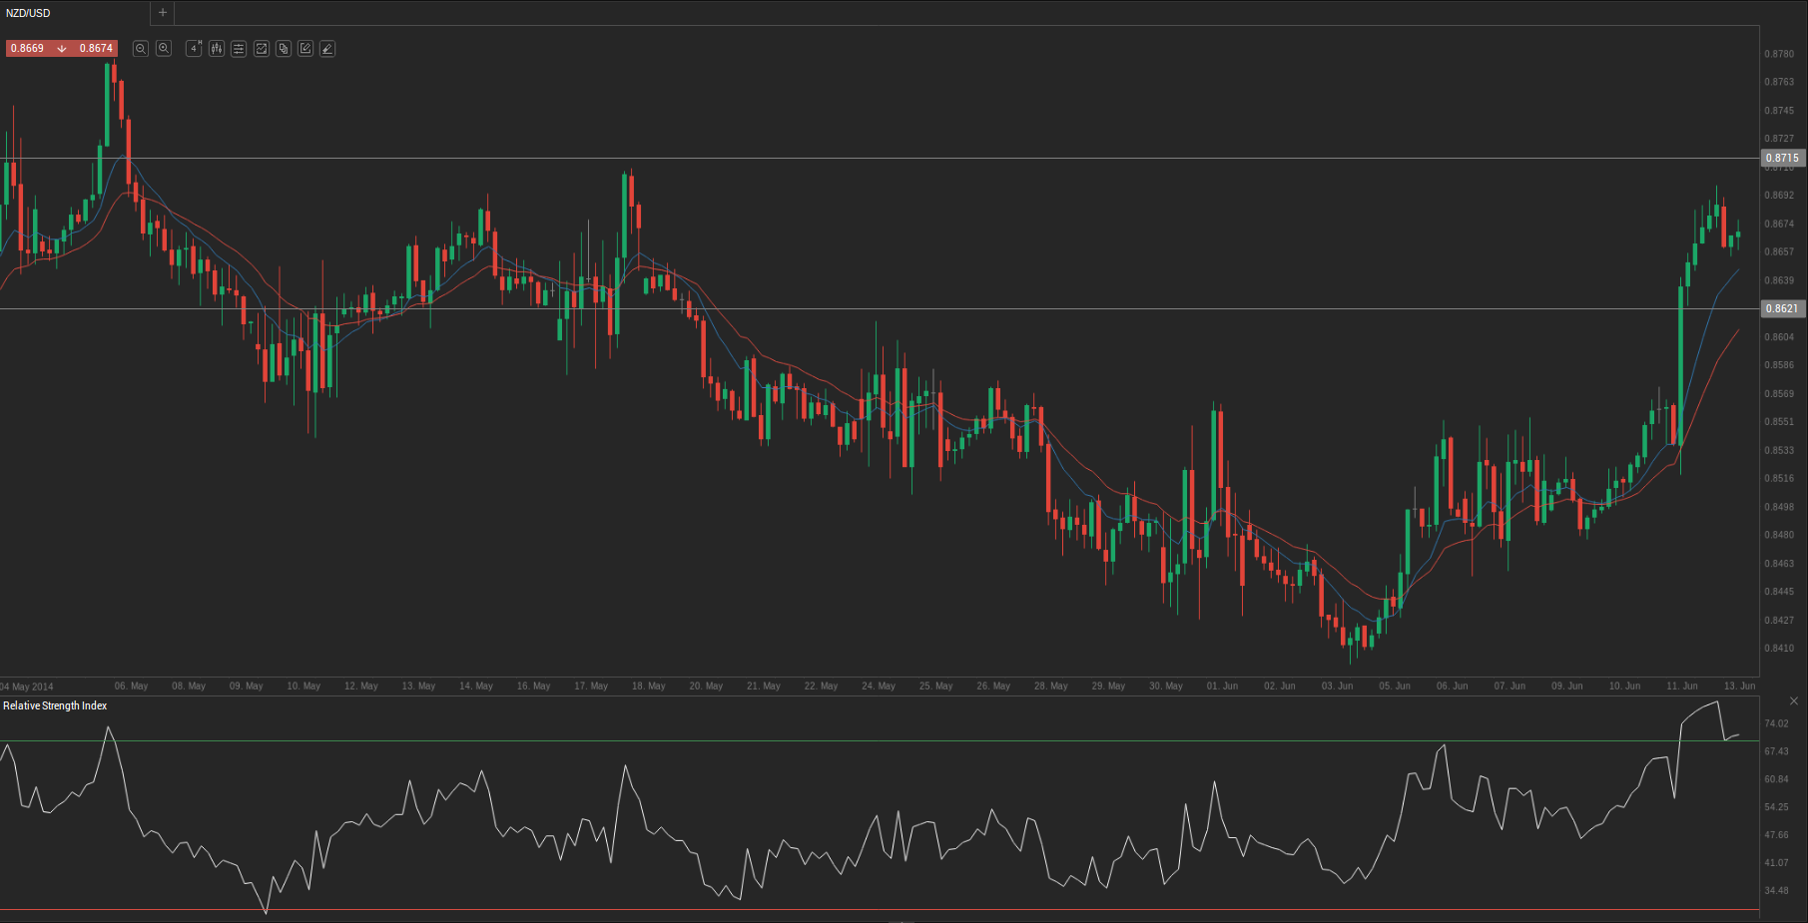This screenshot has width=1808, height=923.
Task: Open the chart settings sliders icon
Action: coord(239,48)
